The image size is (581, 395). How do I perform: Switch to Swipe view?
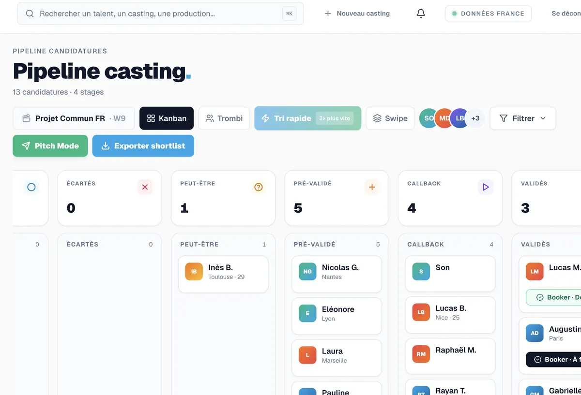pos(390,118)
